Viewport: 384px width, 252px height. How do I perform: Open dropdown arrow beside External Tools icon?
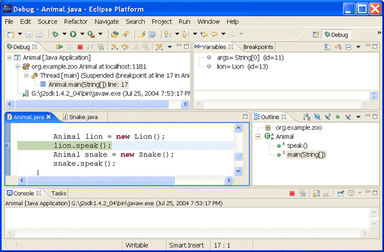tap(100, 35)
